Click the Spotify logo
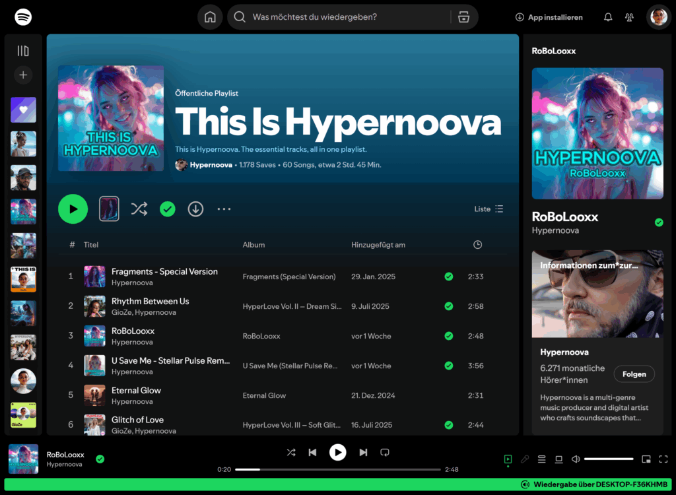676x495 pixels. tap(23, 17)
